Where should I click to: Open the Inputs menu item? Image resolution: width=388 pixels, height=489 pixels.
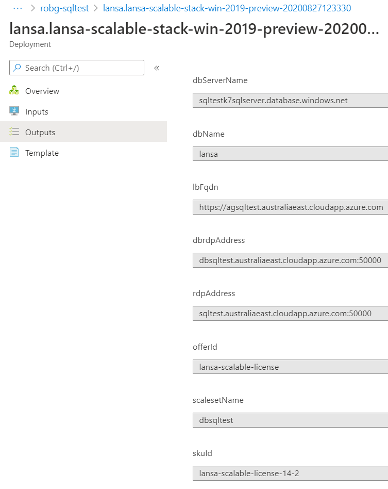(x=37, y=111)
